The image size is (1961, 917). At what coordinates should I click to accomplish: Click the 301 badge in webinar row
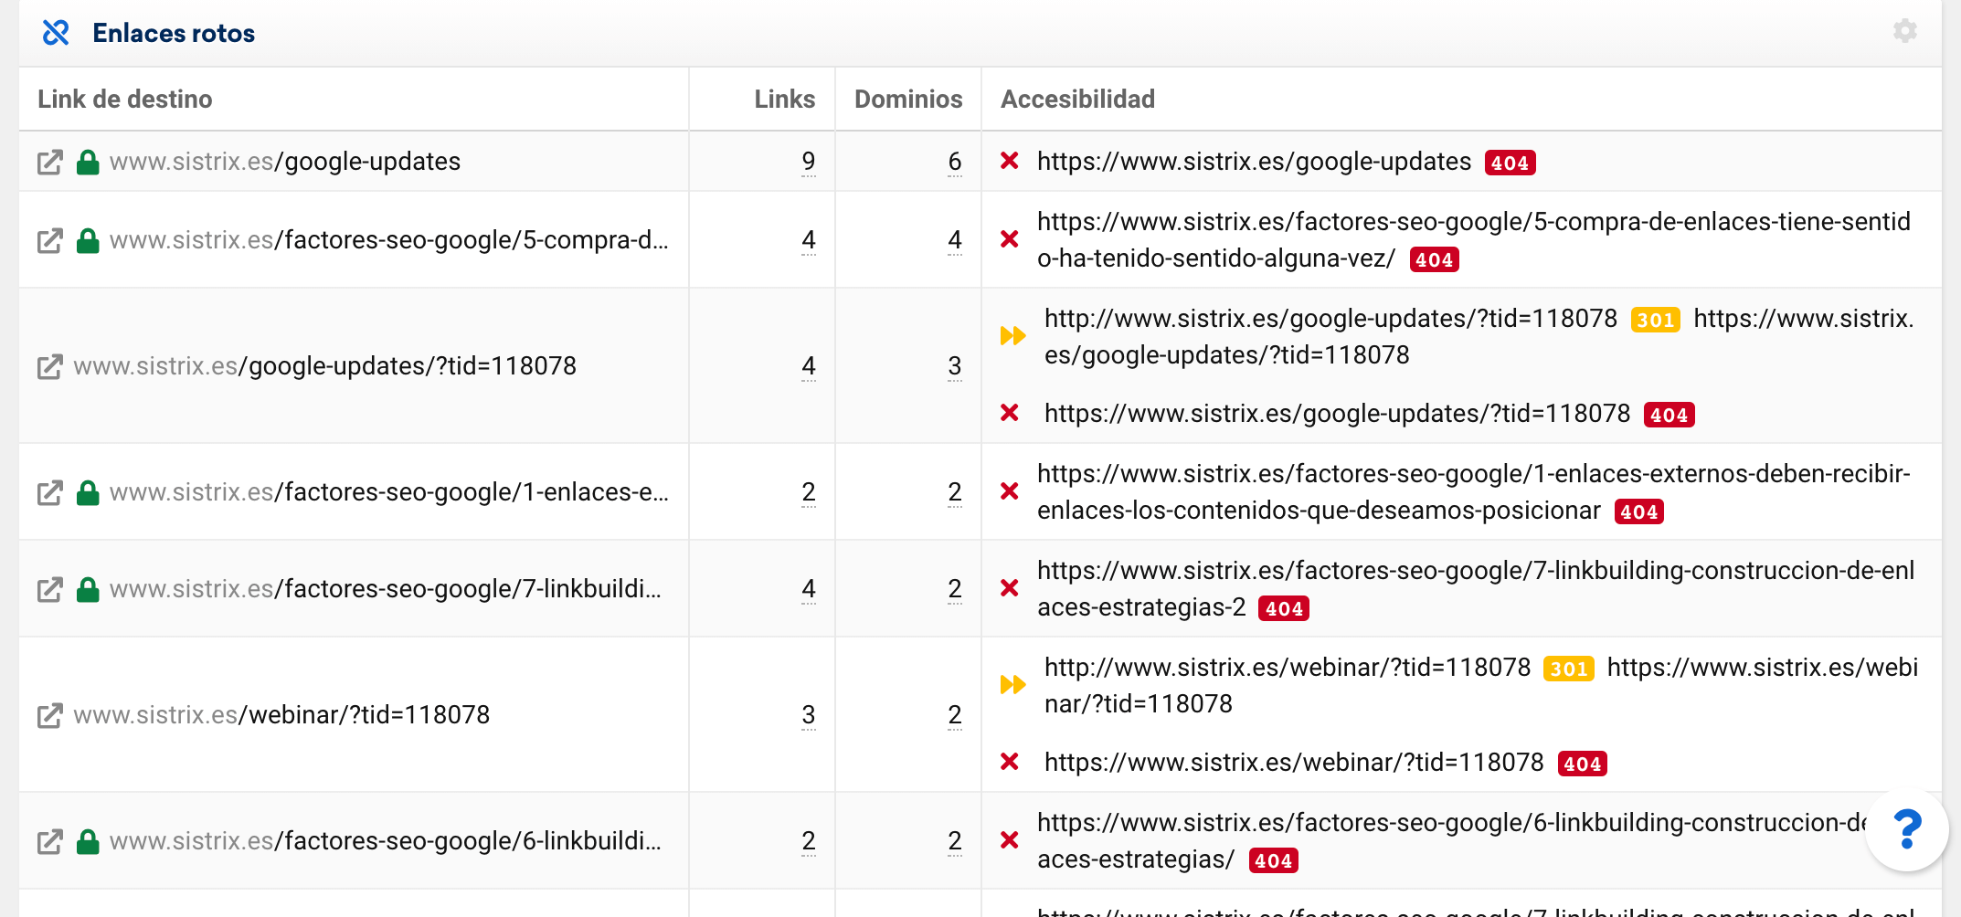click(x=1568, y=669)
